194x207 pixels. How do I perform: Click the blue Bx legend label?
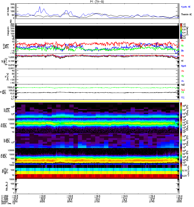tap(182, 50)
